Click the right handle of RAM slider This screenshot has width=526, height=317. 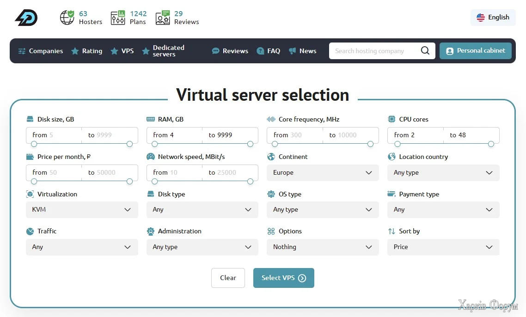point(250,144)
